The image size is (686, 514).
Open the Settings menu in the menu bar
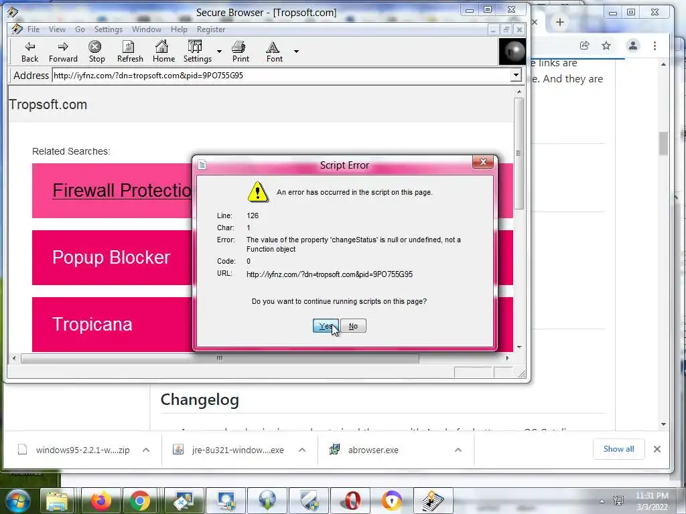tap(108, 29)
